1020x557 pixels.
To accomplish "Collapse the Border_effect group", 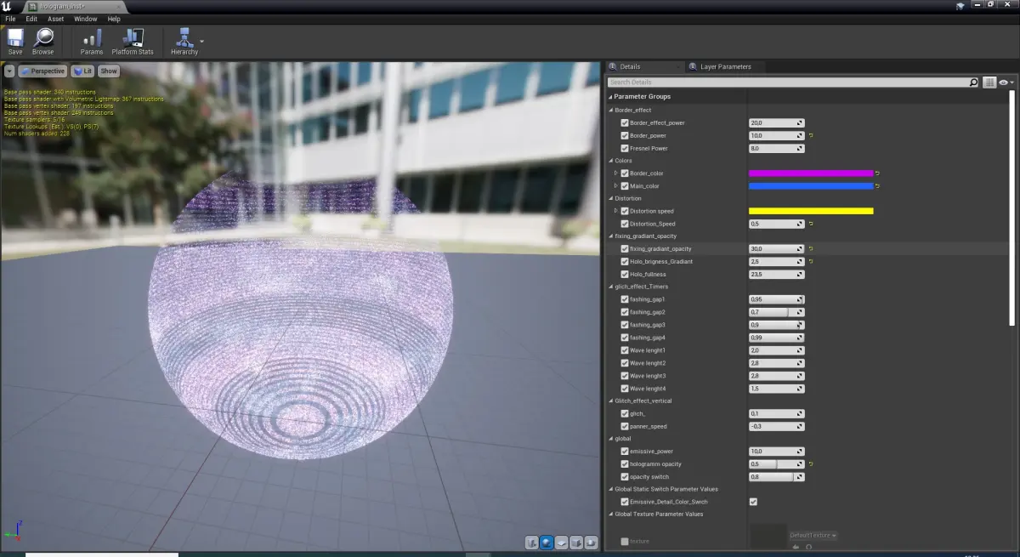I will tap(610, 110).
